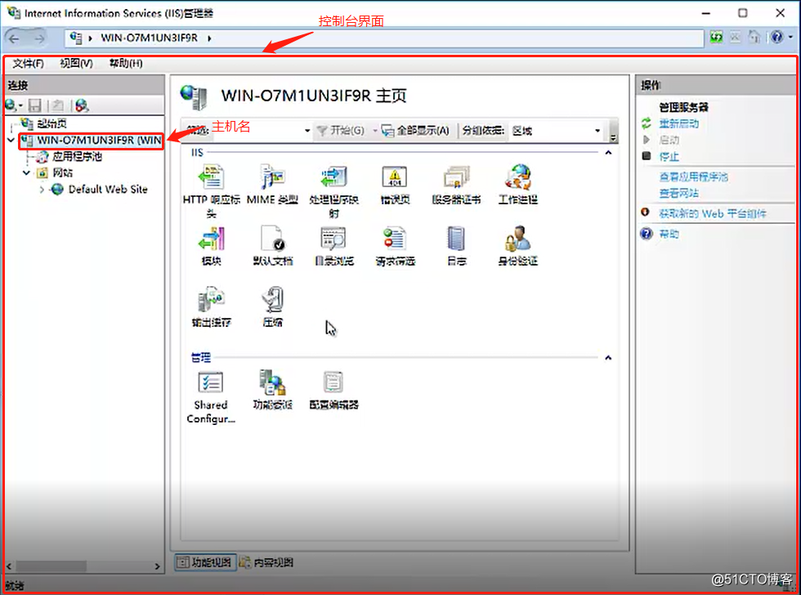Open the help dropdown arrow in address bar
The image size is (801, 595).
tap(790, 38)
